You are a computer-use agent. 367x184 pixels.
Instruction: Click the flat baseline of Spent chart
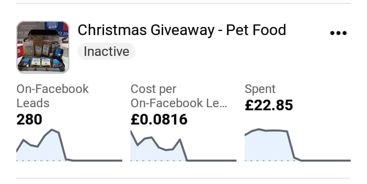click(326, 161)
